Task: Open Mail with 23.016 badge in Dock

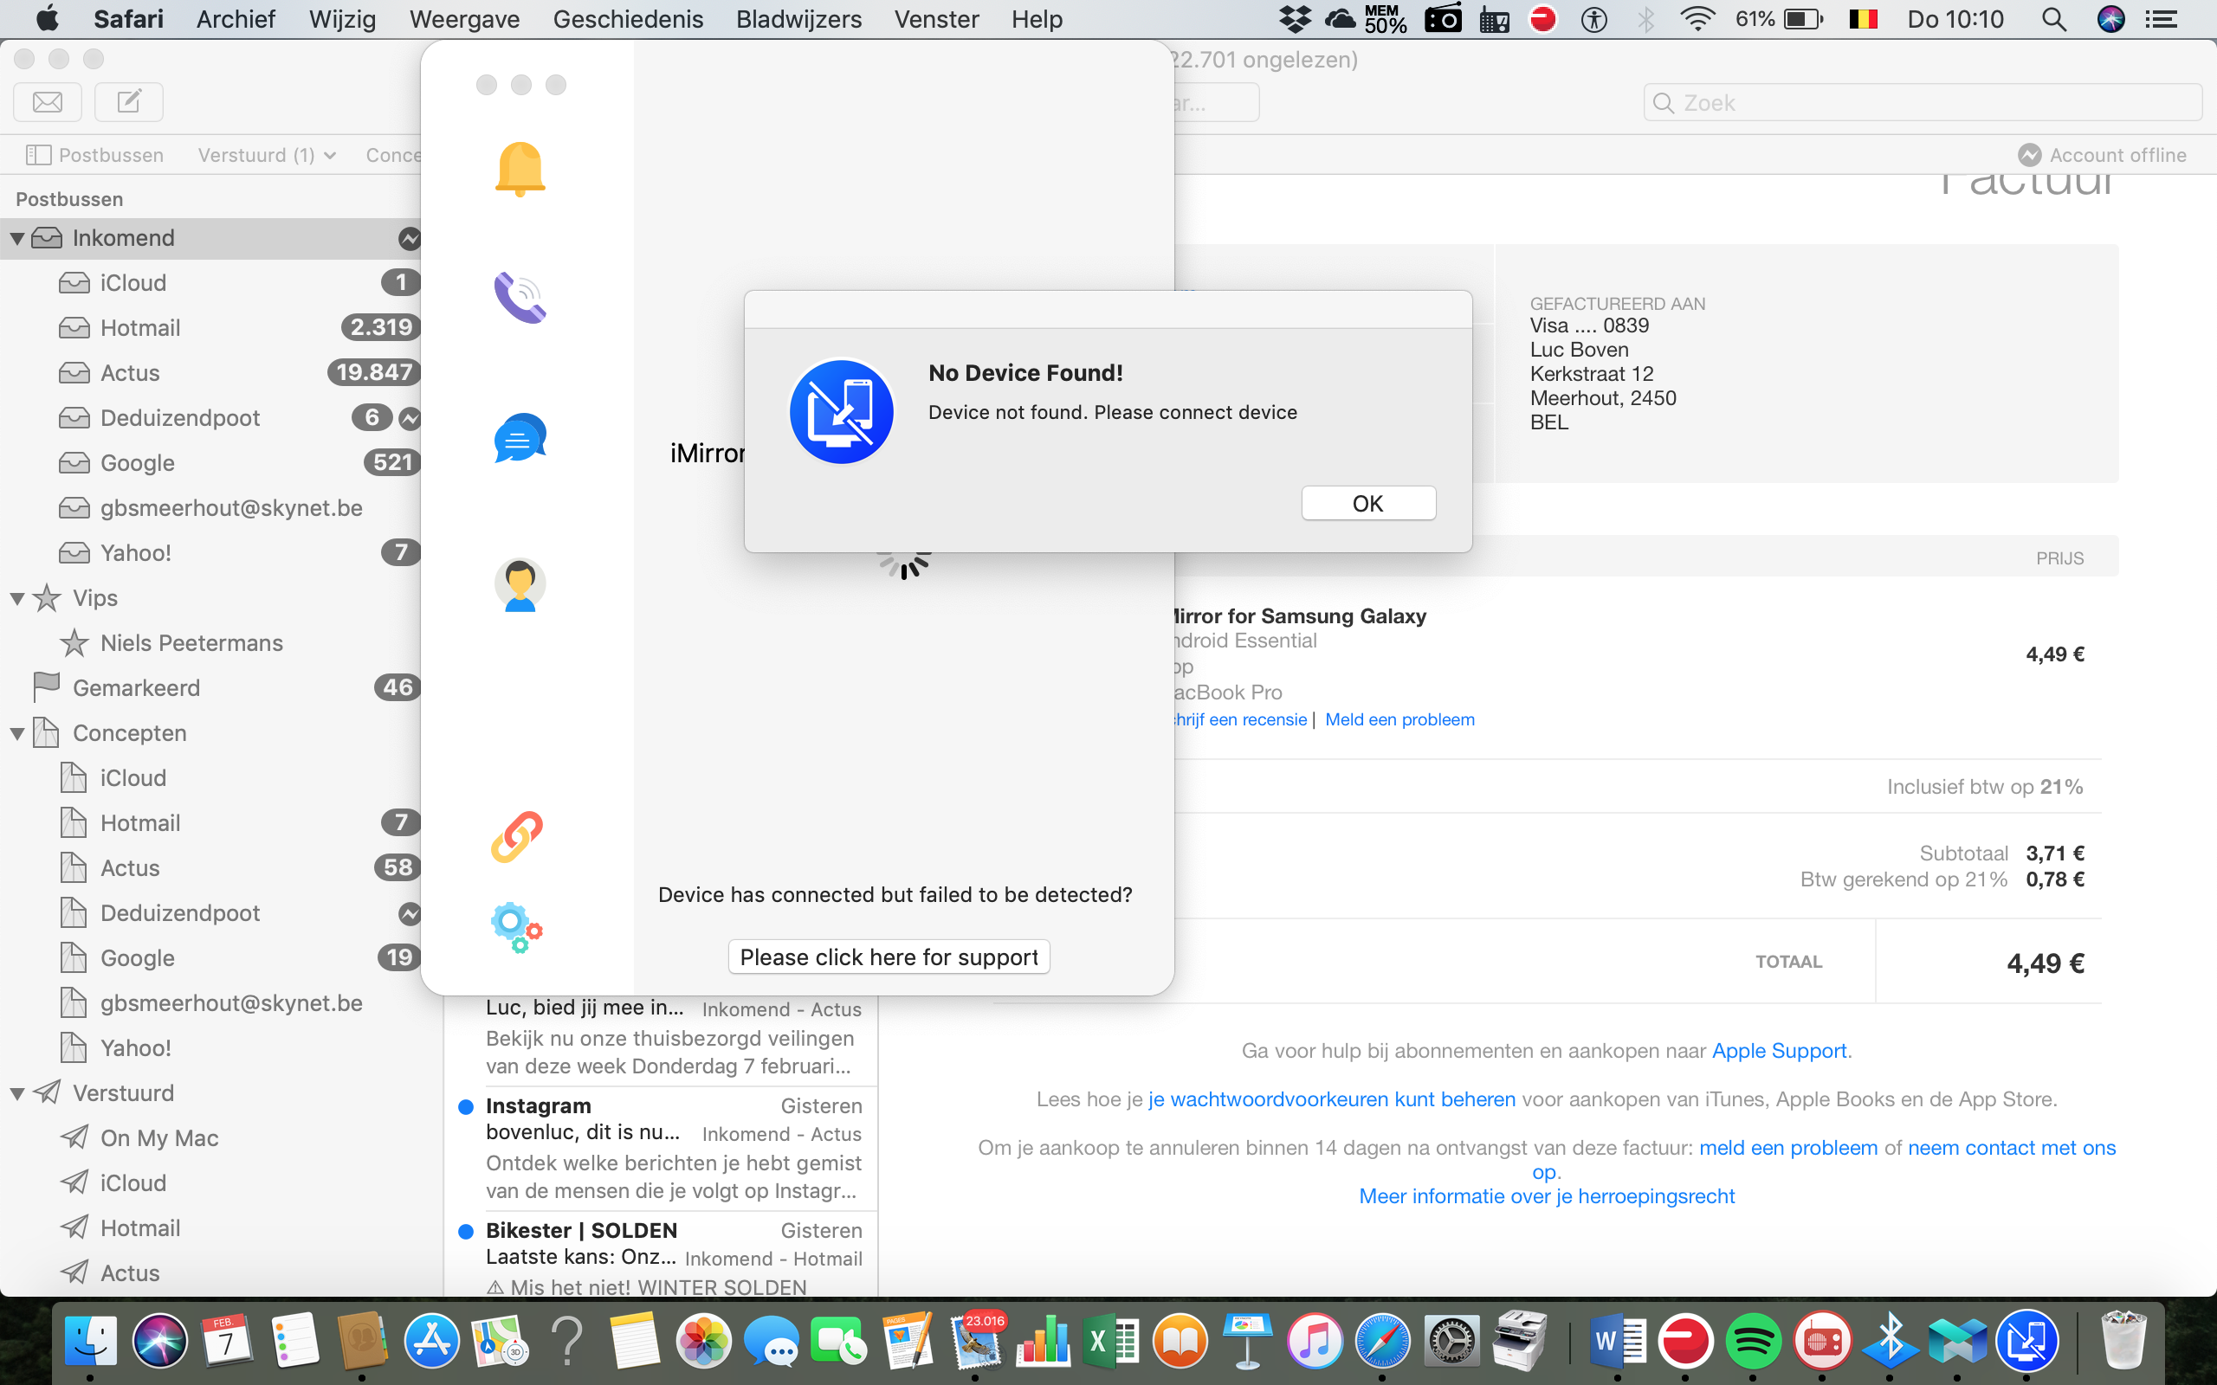Action: [975, 1340]
